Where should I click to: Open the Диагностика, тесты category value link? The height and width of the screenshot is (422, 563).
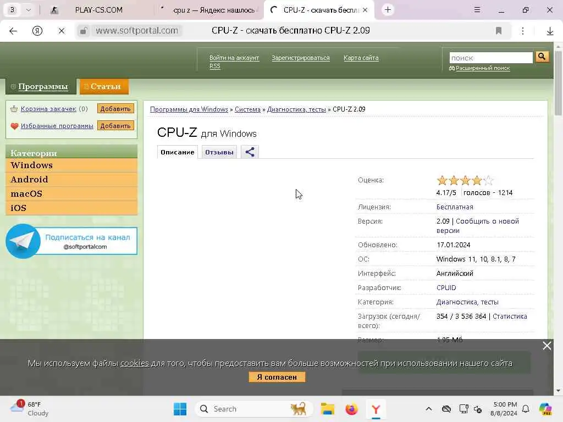(x=467, y=302)
